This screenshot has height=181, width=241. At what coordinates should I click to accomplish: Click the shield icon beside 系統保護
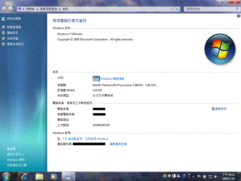pyautogui.click(x=3, y=38)
